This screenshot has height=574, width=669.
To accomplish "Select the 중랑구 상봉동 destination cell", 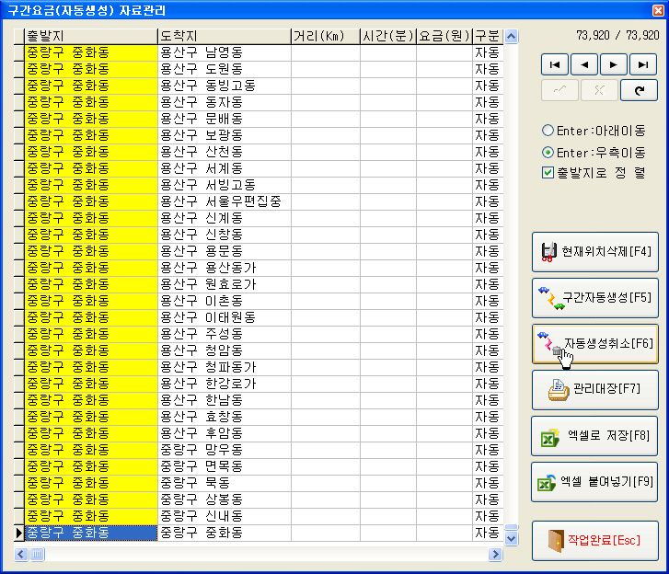I will [225, 500].
